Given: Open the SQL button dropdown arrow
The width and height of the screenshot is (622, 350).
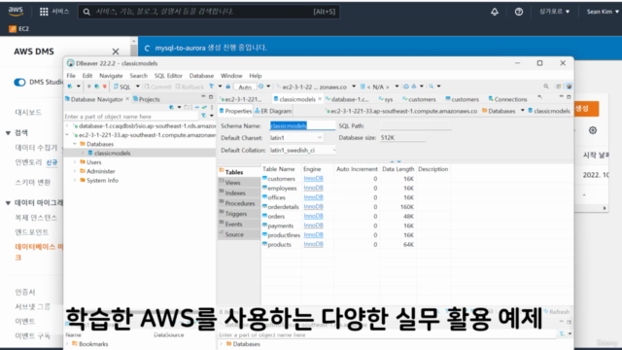Looking at the screenshot, I should pos(138,87).
